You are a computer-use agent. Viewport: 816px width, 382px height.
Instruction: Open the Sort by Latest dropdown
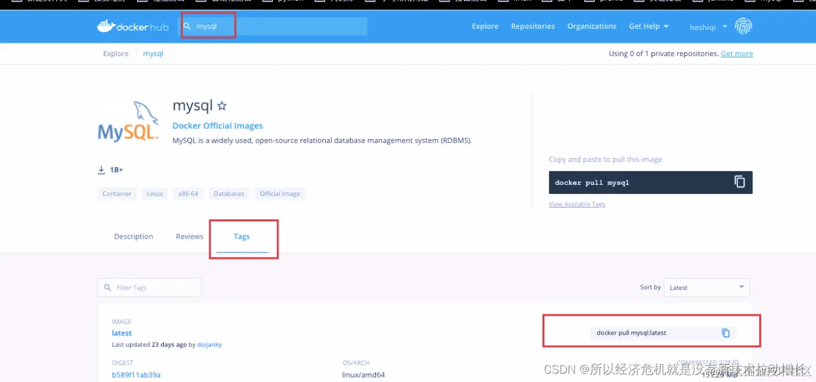tap(706, 288)
